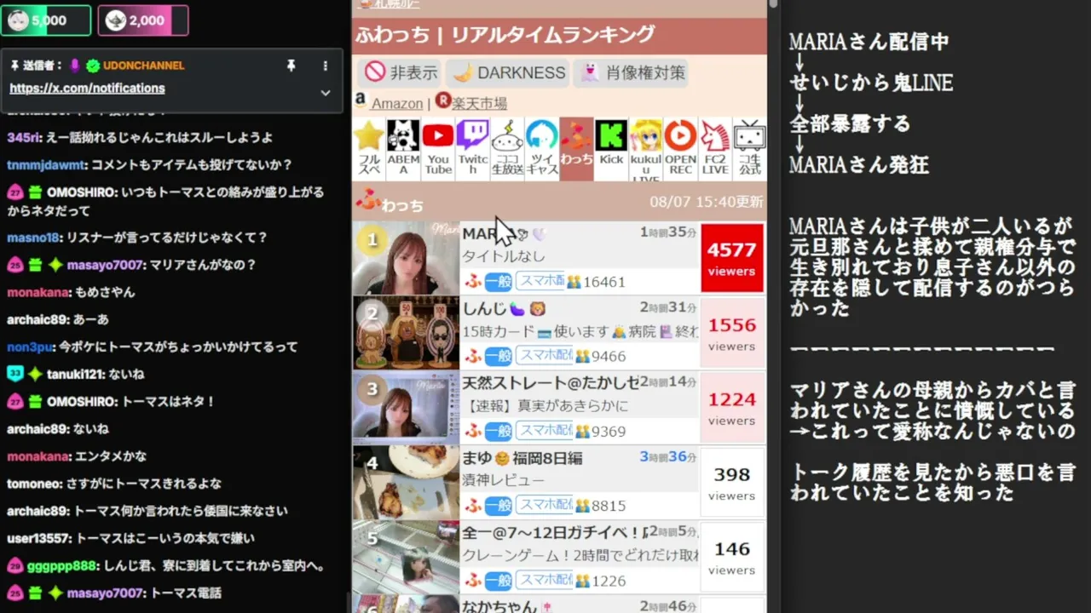Open the three-dot menu on pinned message
1091x613 pixels.
pos(325,66)
